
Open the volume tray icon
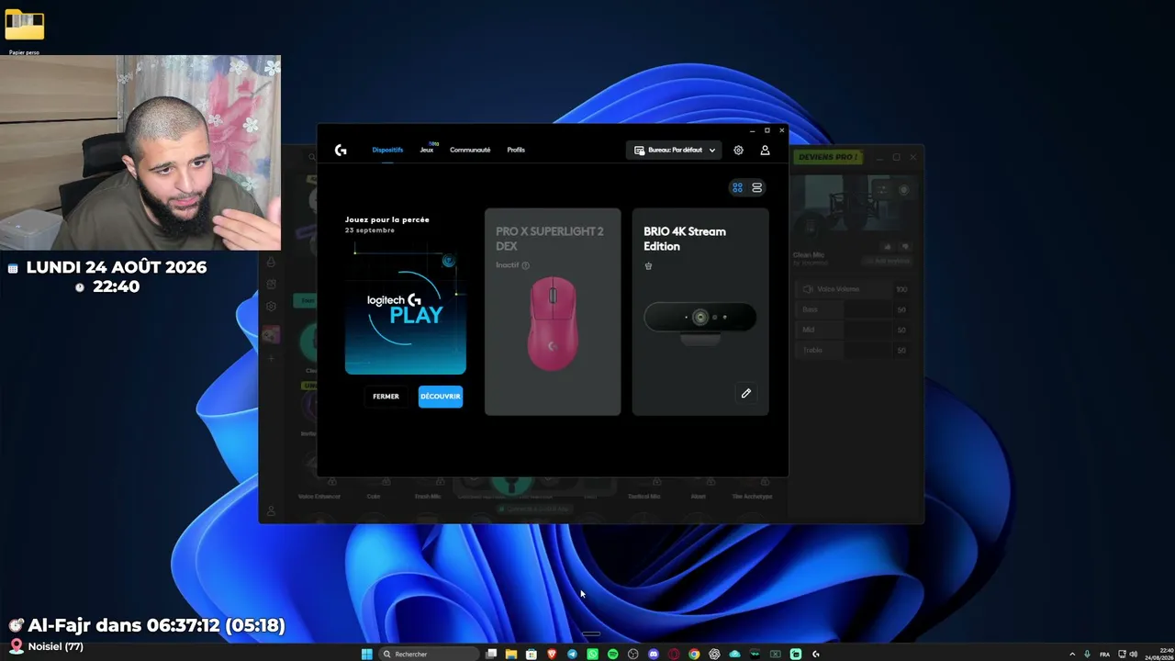(x=1134, y=654)
